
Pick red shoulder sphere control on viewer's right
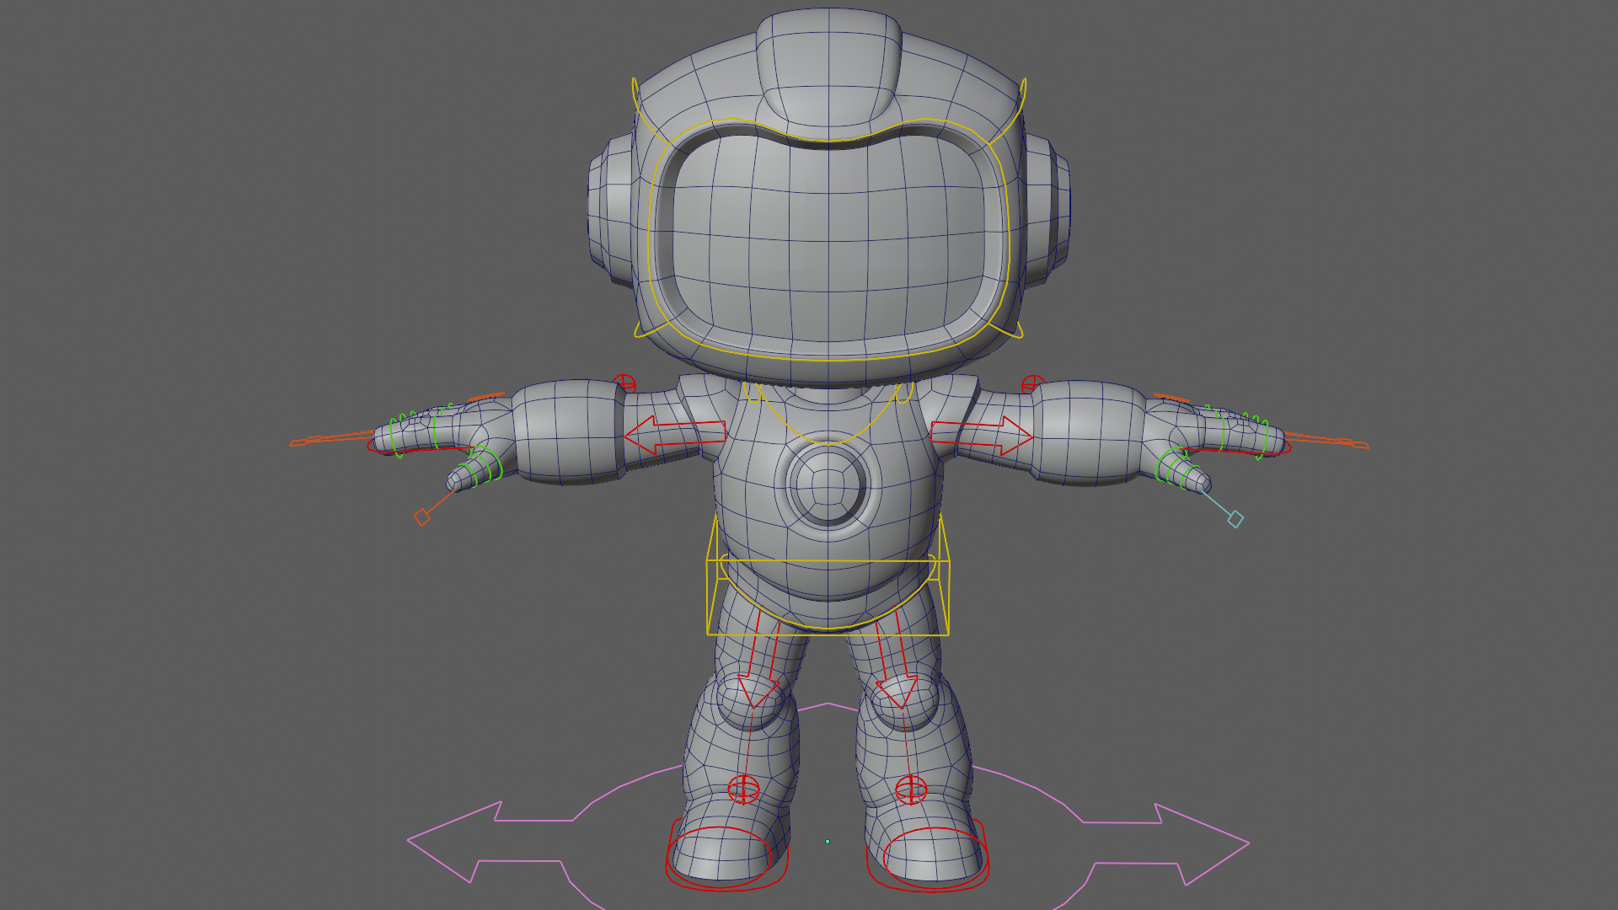[x=1033, y=385]
